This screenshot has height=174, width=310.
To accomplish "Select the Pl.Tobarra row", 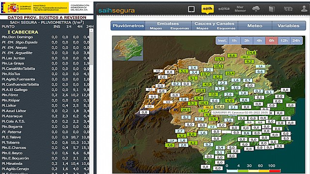I will (45, 143).
